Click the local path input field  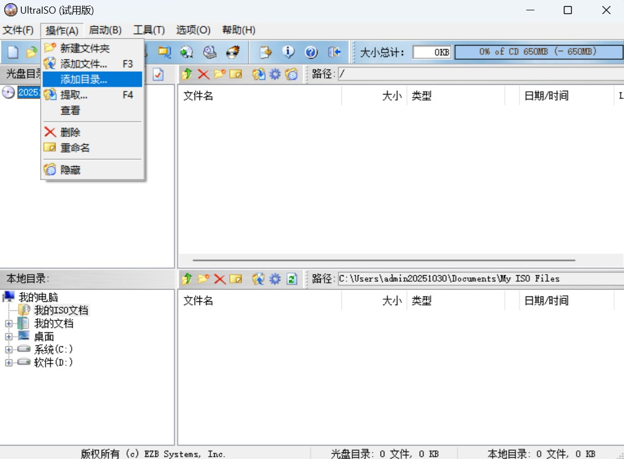pyautogui.click(x=478, y=279)
